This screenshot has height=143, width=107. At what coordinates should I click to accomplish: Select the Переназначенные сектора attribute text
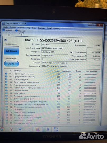tap(25, 85)
